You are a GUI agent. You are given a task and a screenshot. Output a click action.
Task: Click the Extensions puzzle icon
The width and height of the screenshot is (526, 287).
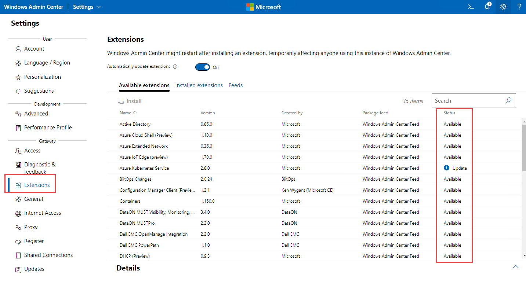[x=18, y=185]
